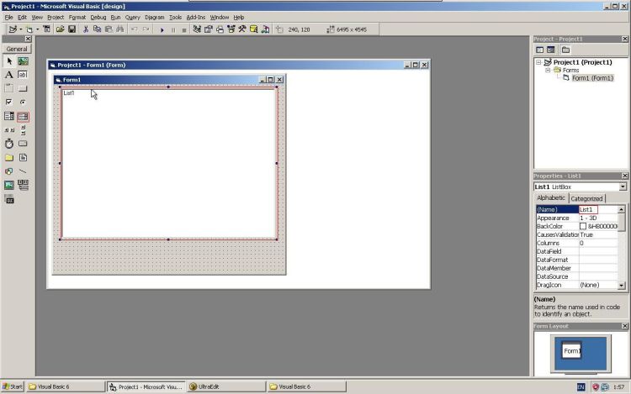Select the Frame control in the toolbox

point(9,88)
